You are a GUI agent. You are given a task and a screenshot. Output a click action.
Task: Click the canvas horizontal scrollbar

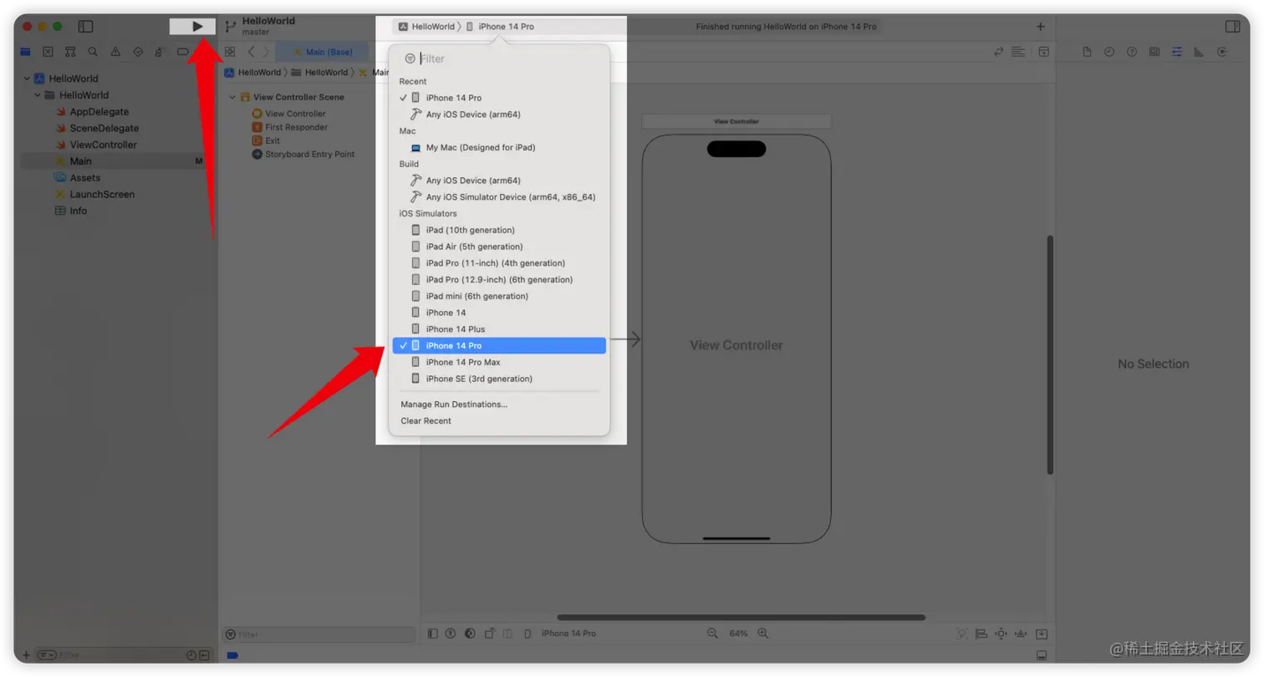click(741, 618)
